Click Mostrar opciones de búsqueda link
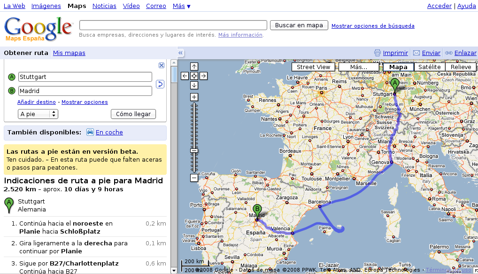478x274 pixels. coord(373,26)
